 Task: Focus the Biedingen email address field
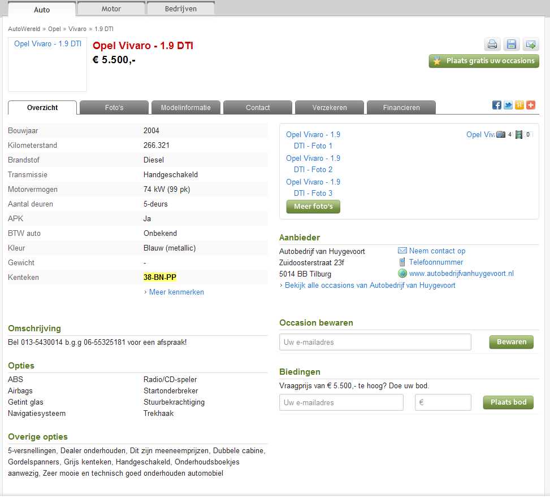pyautogui.click(x=341, y=402)
